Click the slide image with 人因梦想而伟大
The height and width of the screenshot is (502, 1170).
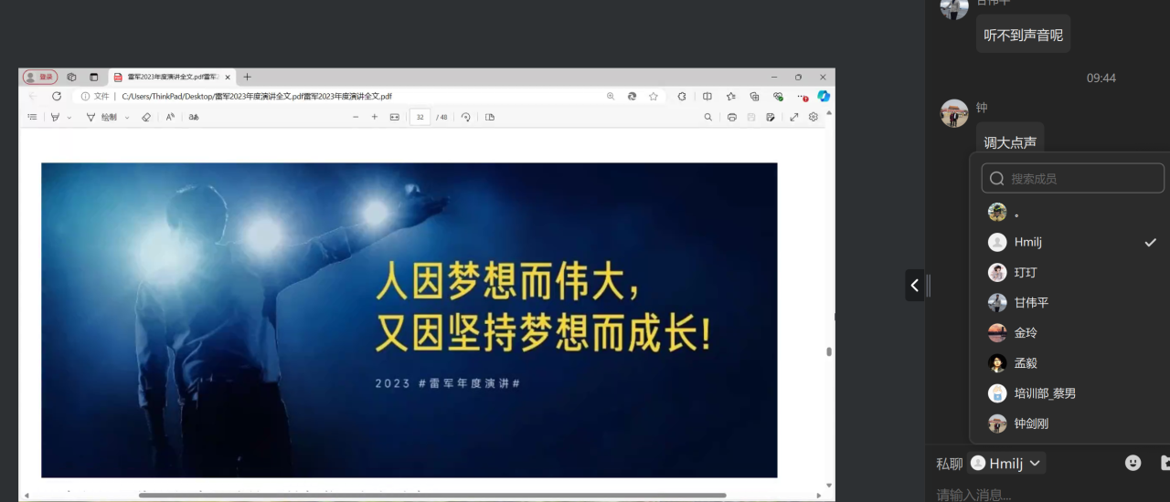click(409, 320)
